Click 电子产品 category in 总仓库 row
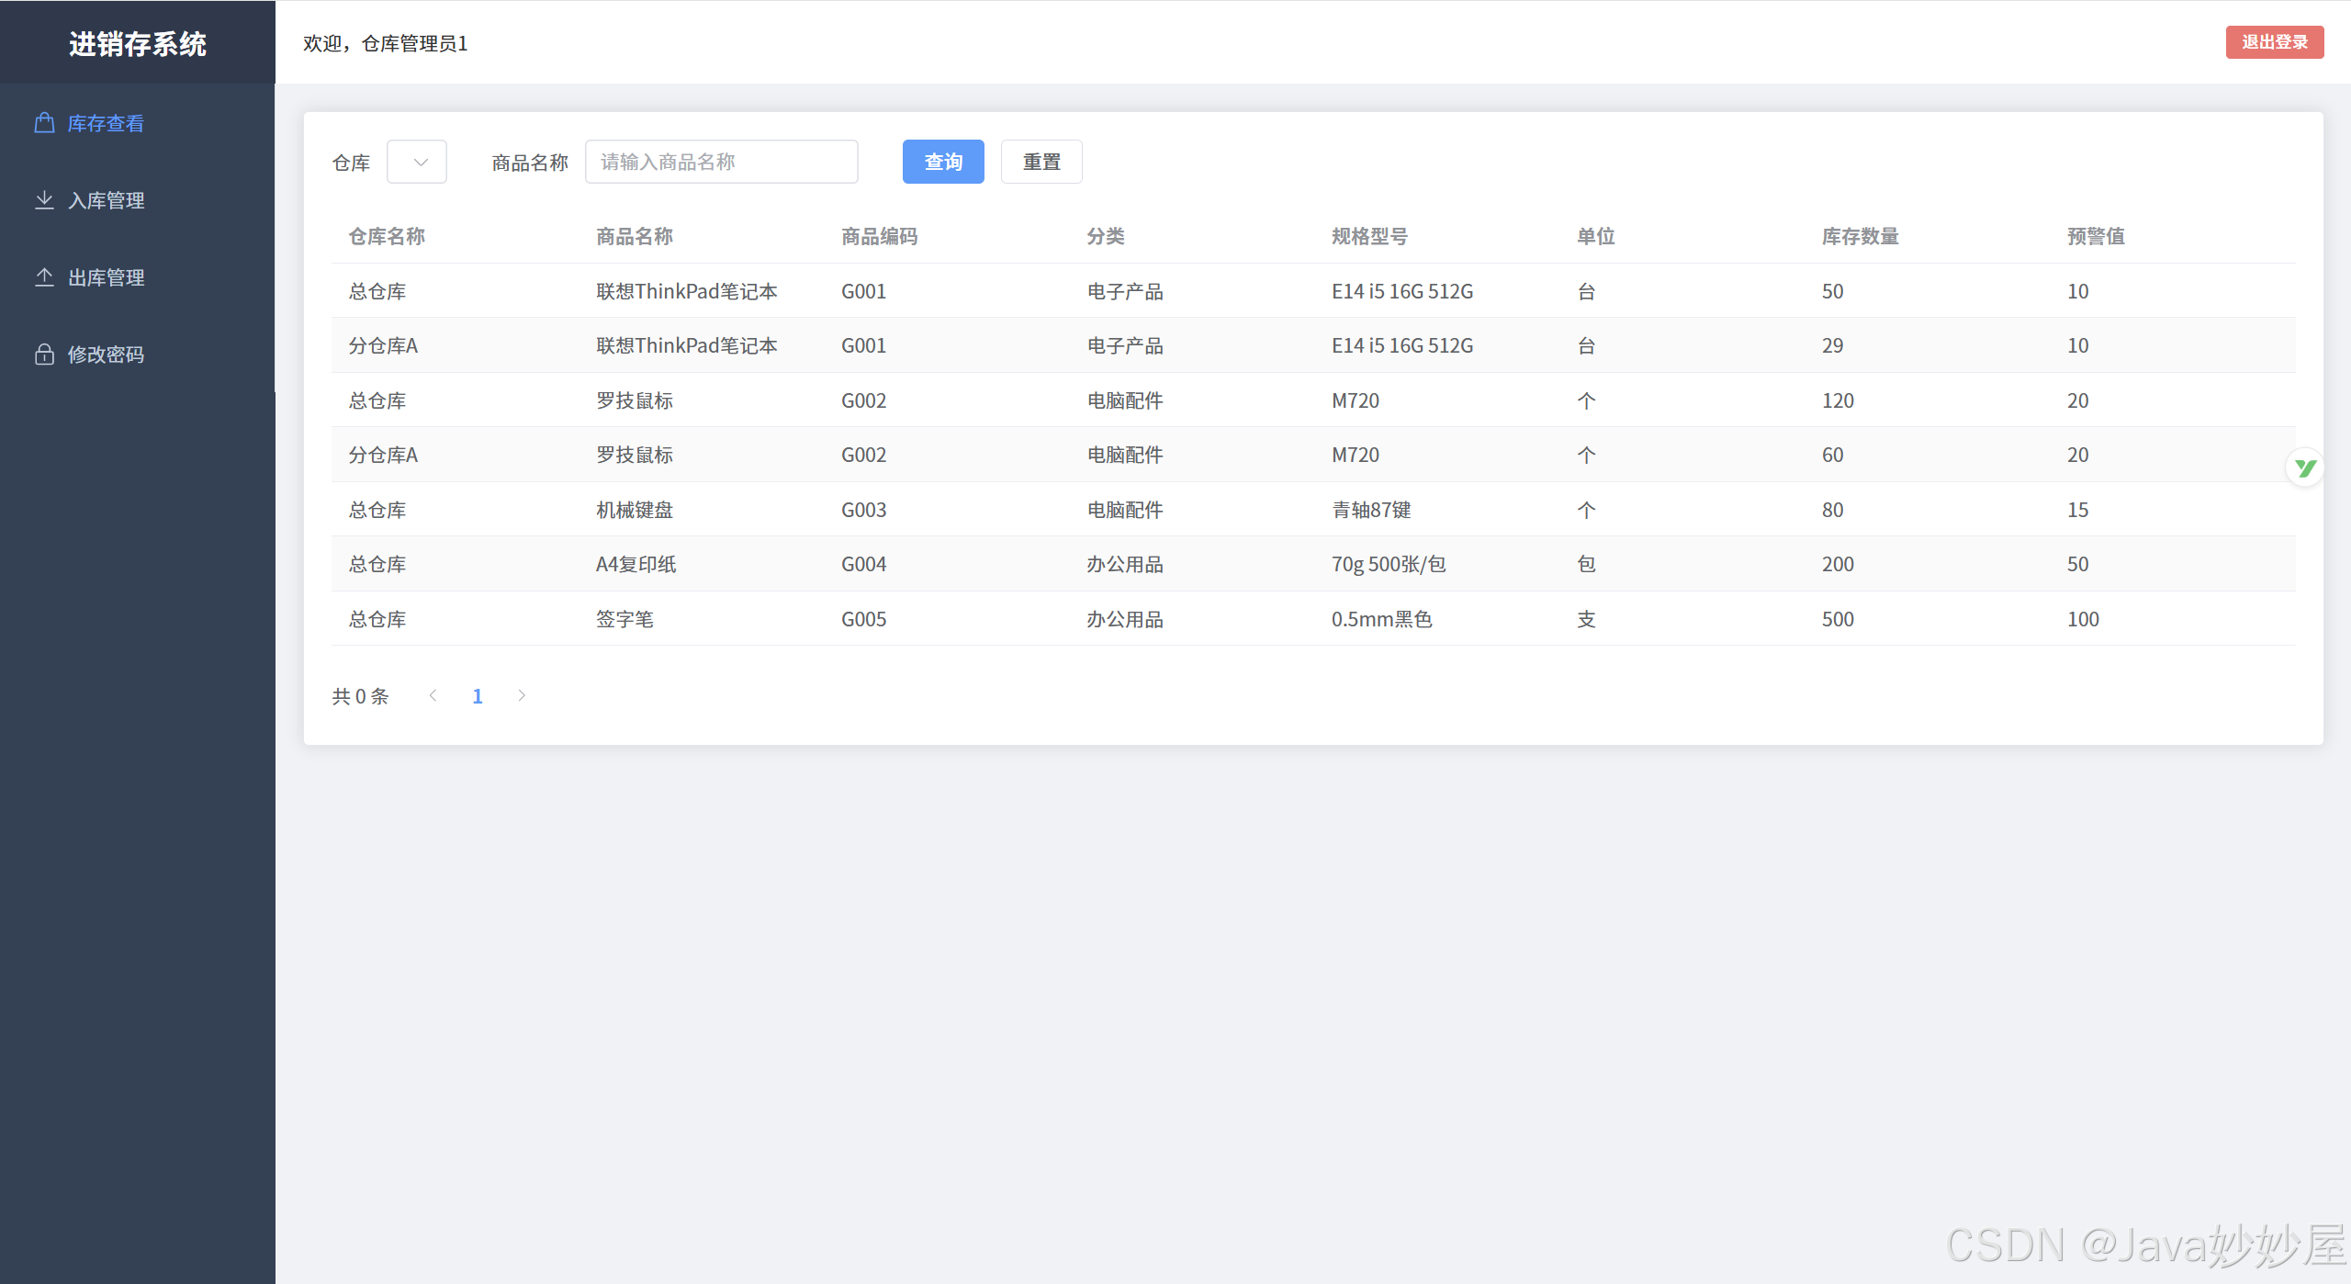The height and width of the screenshot is (1284, 2351). click(1125, 291)
